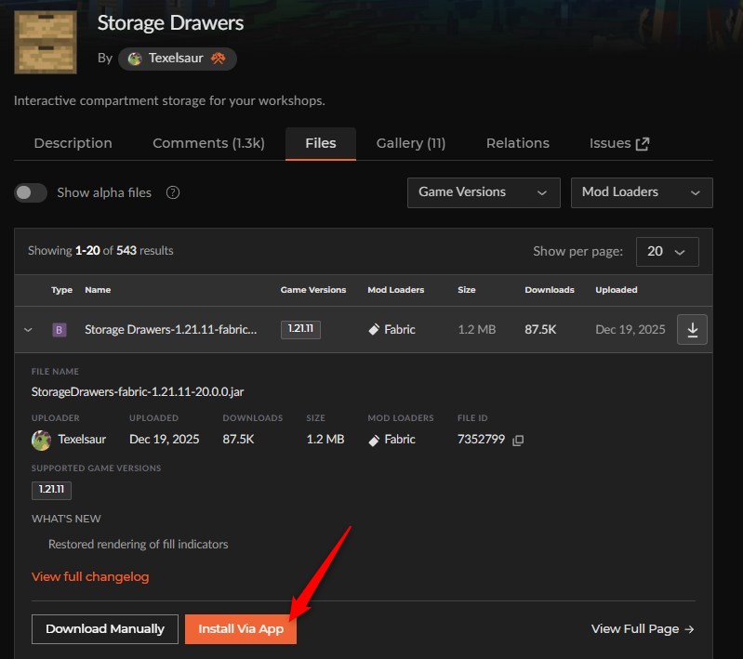Open the View Full Page link
Viewport: 743px width, 659px height.
[x=643, y=629]
